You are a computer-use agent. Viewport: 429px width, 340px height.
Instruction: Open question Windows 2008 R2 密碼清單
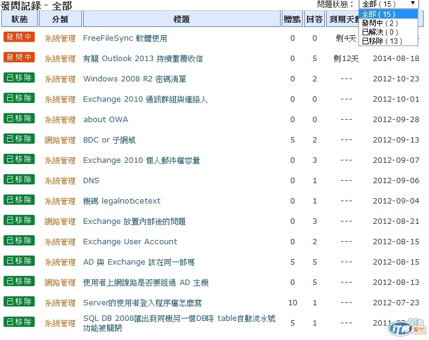pos(135,79)
